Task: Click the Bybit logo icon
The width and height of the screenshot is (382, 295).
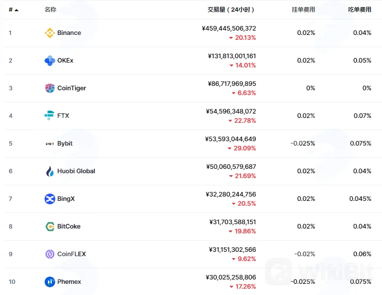Action: tap(50, 144)
